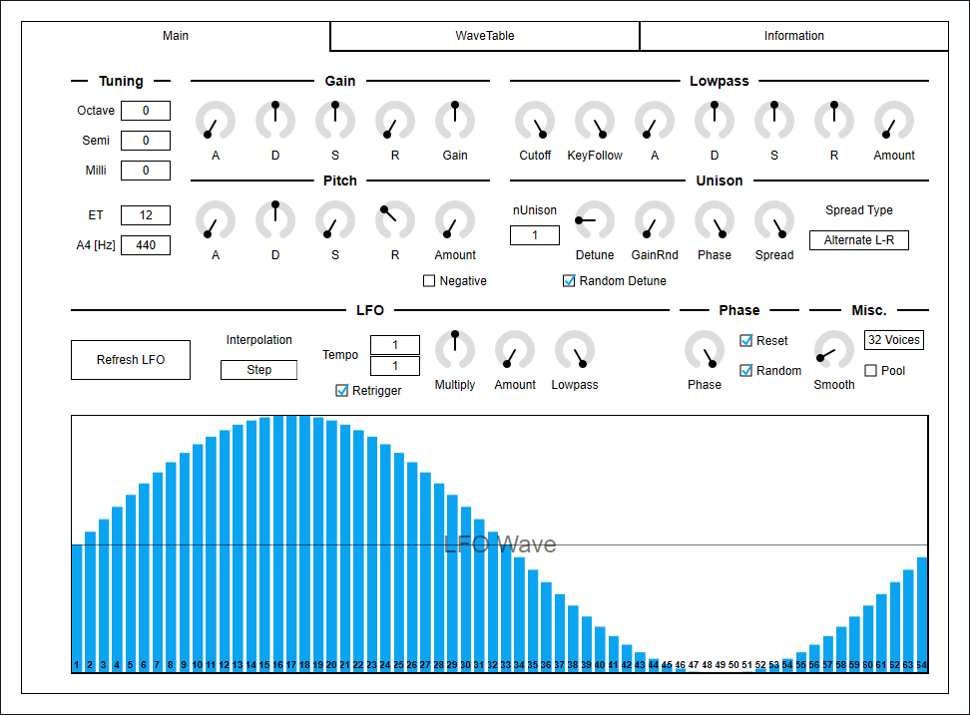The height and width of the screenshot is (715, 970).
Task: Click LFO wave bar number 40
Action: pyautogui.click(x=600, y=649)
